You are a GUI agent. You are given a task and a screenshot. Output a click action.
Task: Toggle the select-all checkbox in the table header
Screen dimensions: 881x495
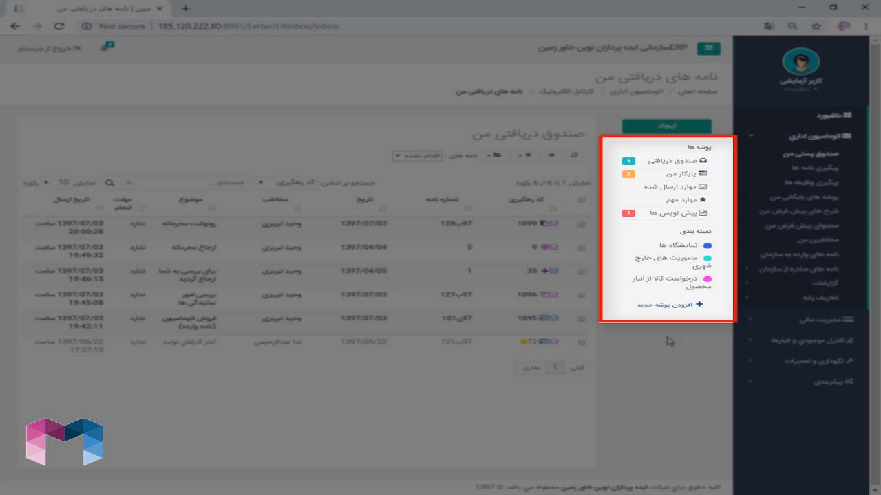582,201
